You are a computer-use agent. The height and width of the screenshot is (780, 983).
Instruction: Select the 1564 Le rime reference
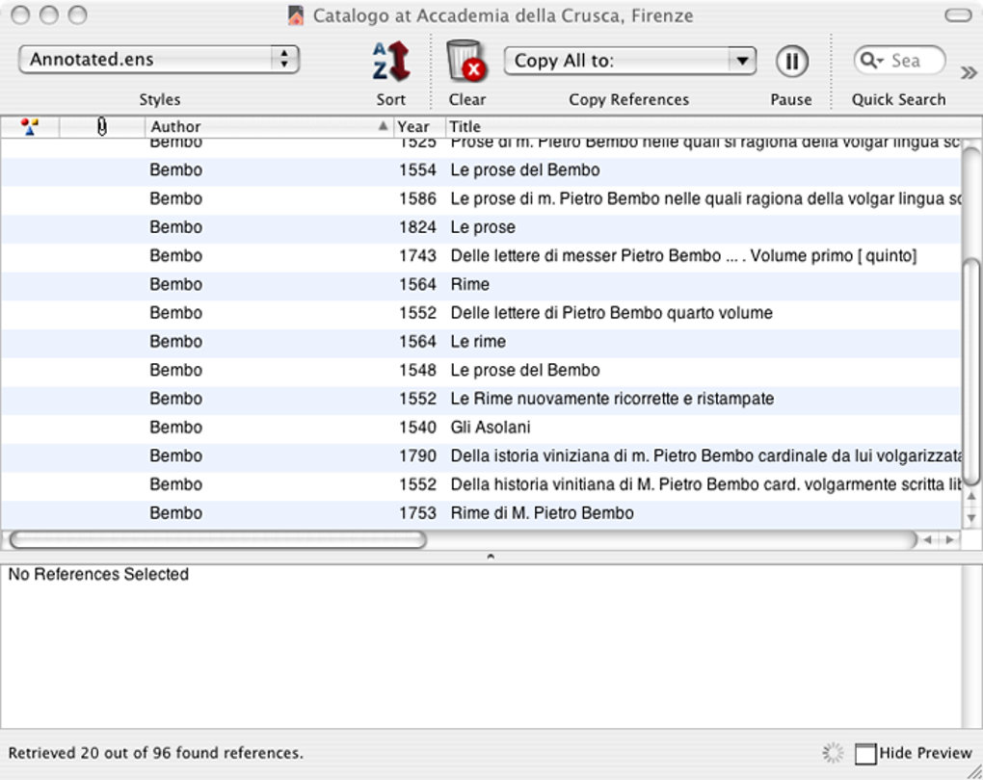(x=481, y=342)
